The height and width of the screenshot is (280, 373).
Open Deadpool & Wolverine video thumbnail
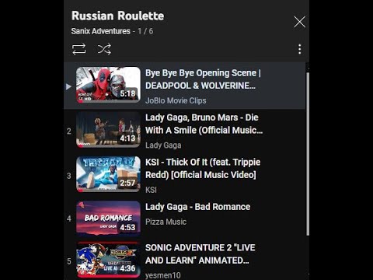tap(108, 85)
